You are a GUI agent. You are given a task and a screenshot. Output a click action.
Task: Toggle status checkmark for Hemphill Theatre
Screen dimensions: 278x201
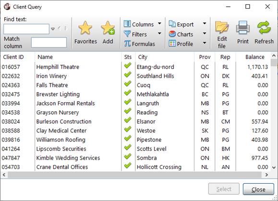click(128, 66)
